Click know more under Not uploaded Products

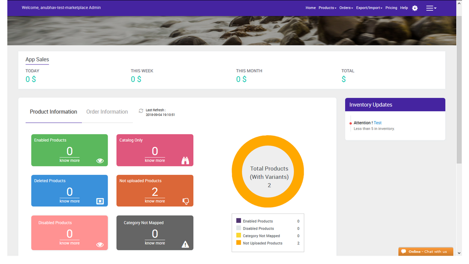coord(155,201)
